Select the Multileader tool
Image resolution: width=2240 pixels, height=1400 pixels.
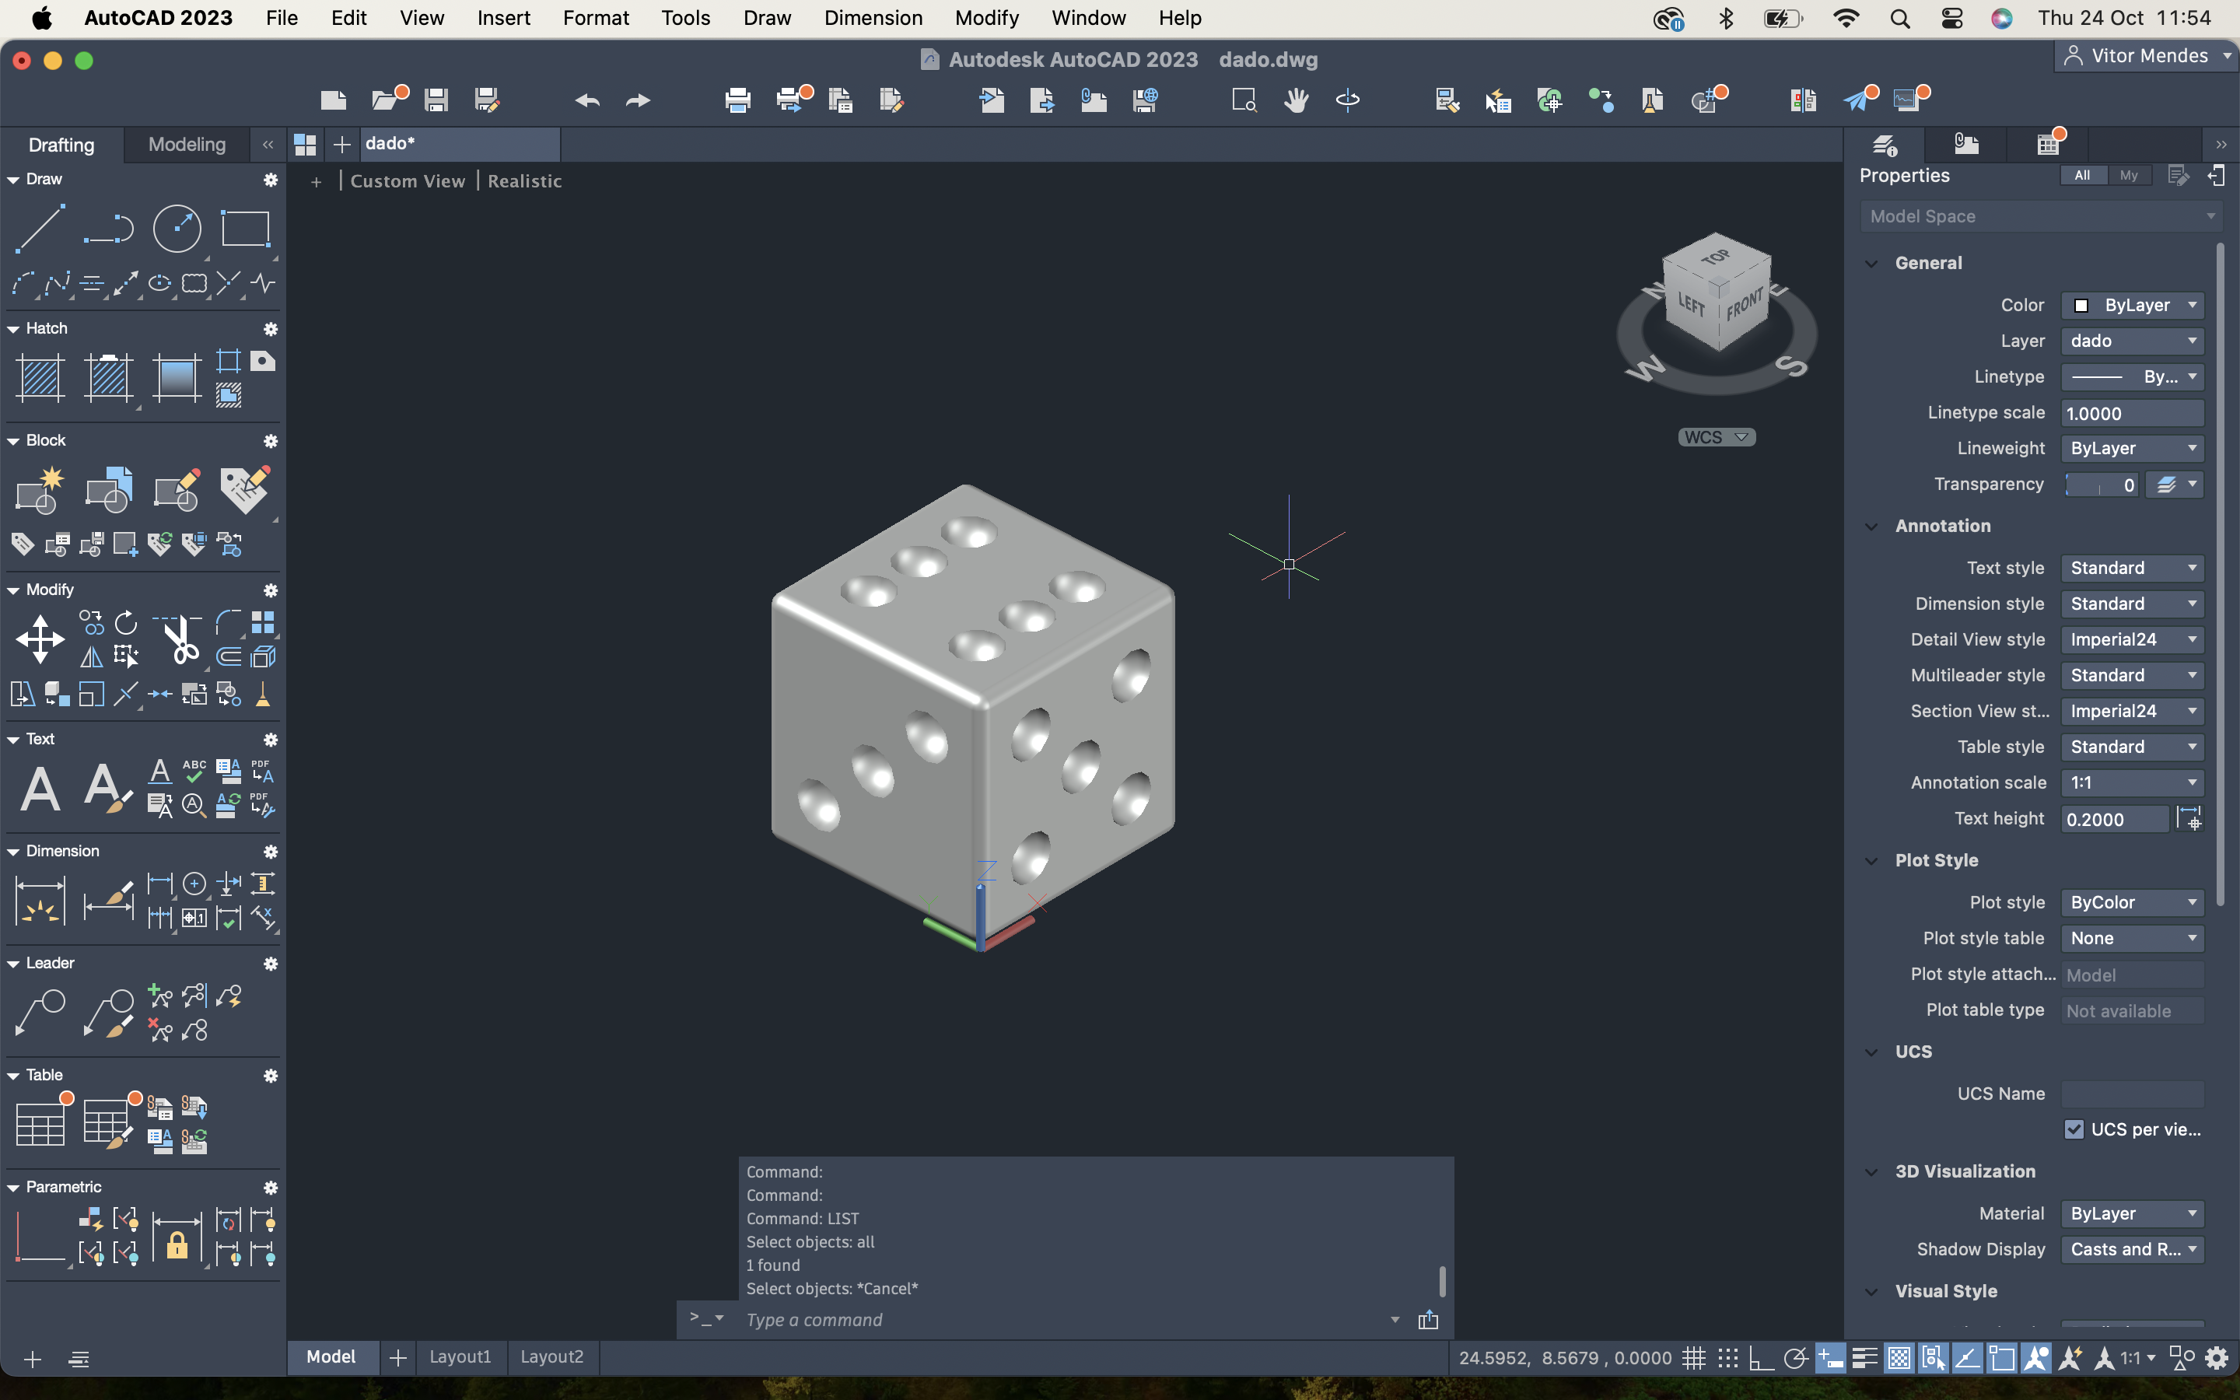tap(40, 1013)
